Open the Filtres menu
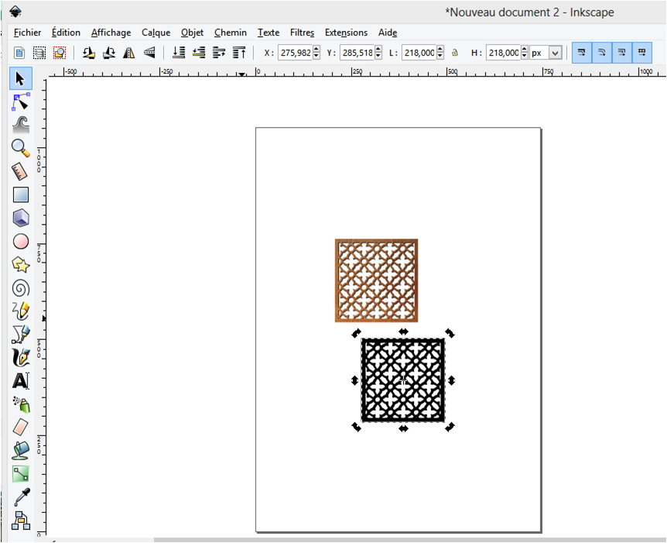Screen dimensions: 667x543 pos(302,33)
